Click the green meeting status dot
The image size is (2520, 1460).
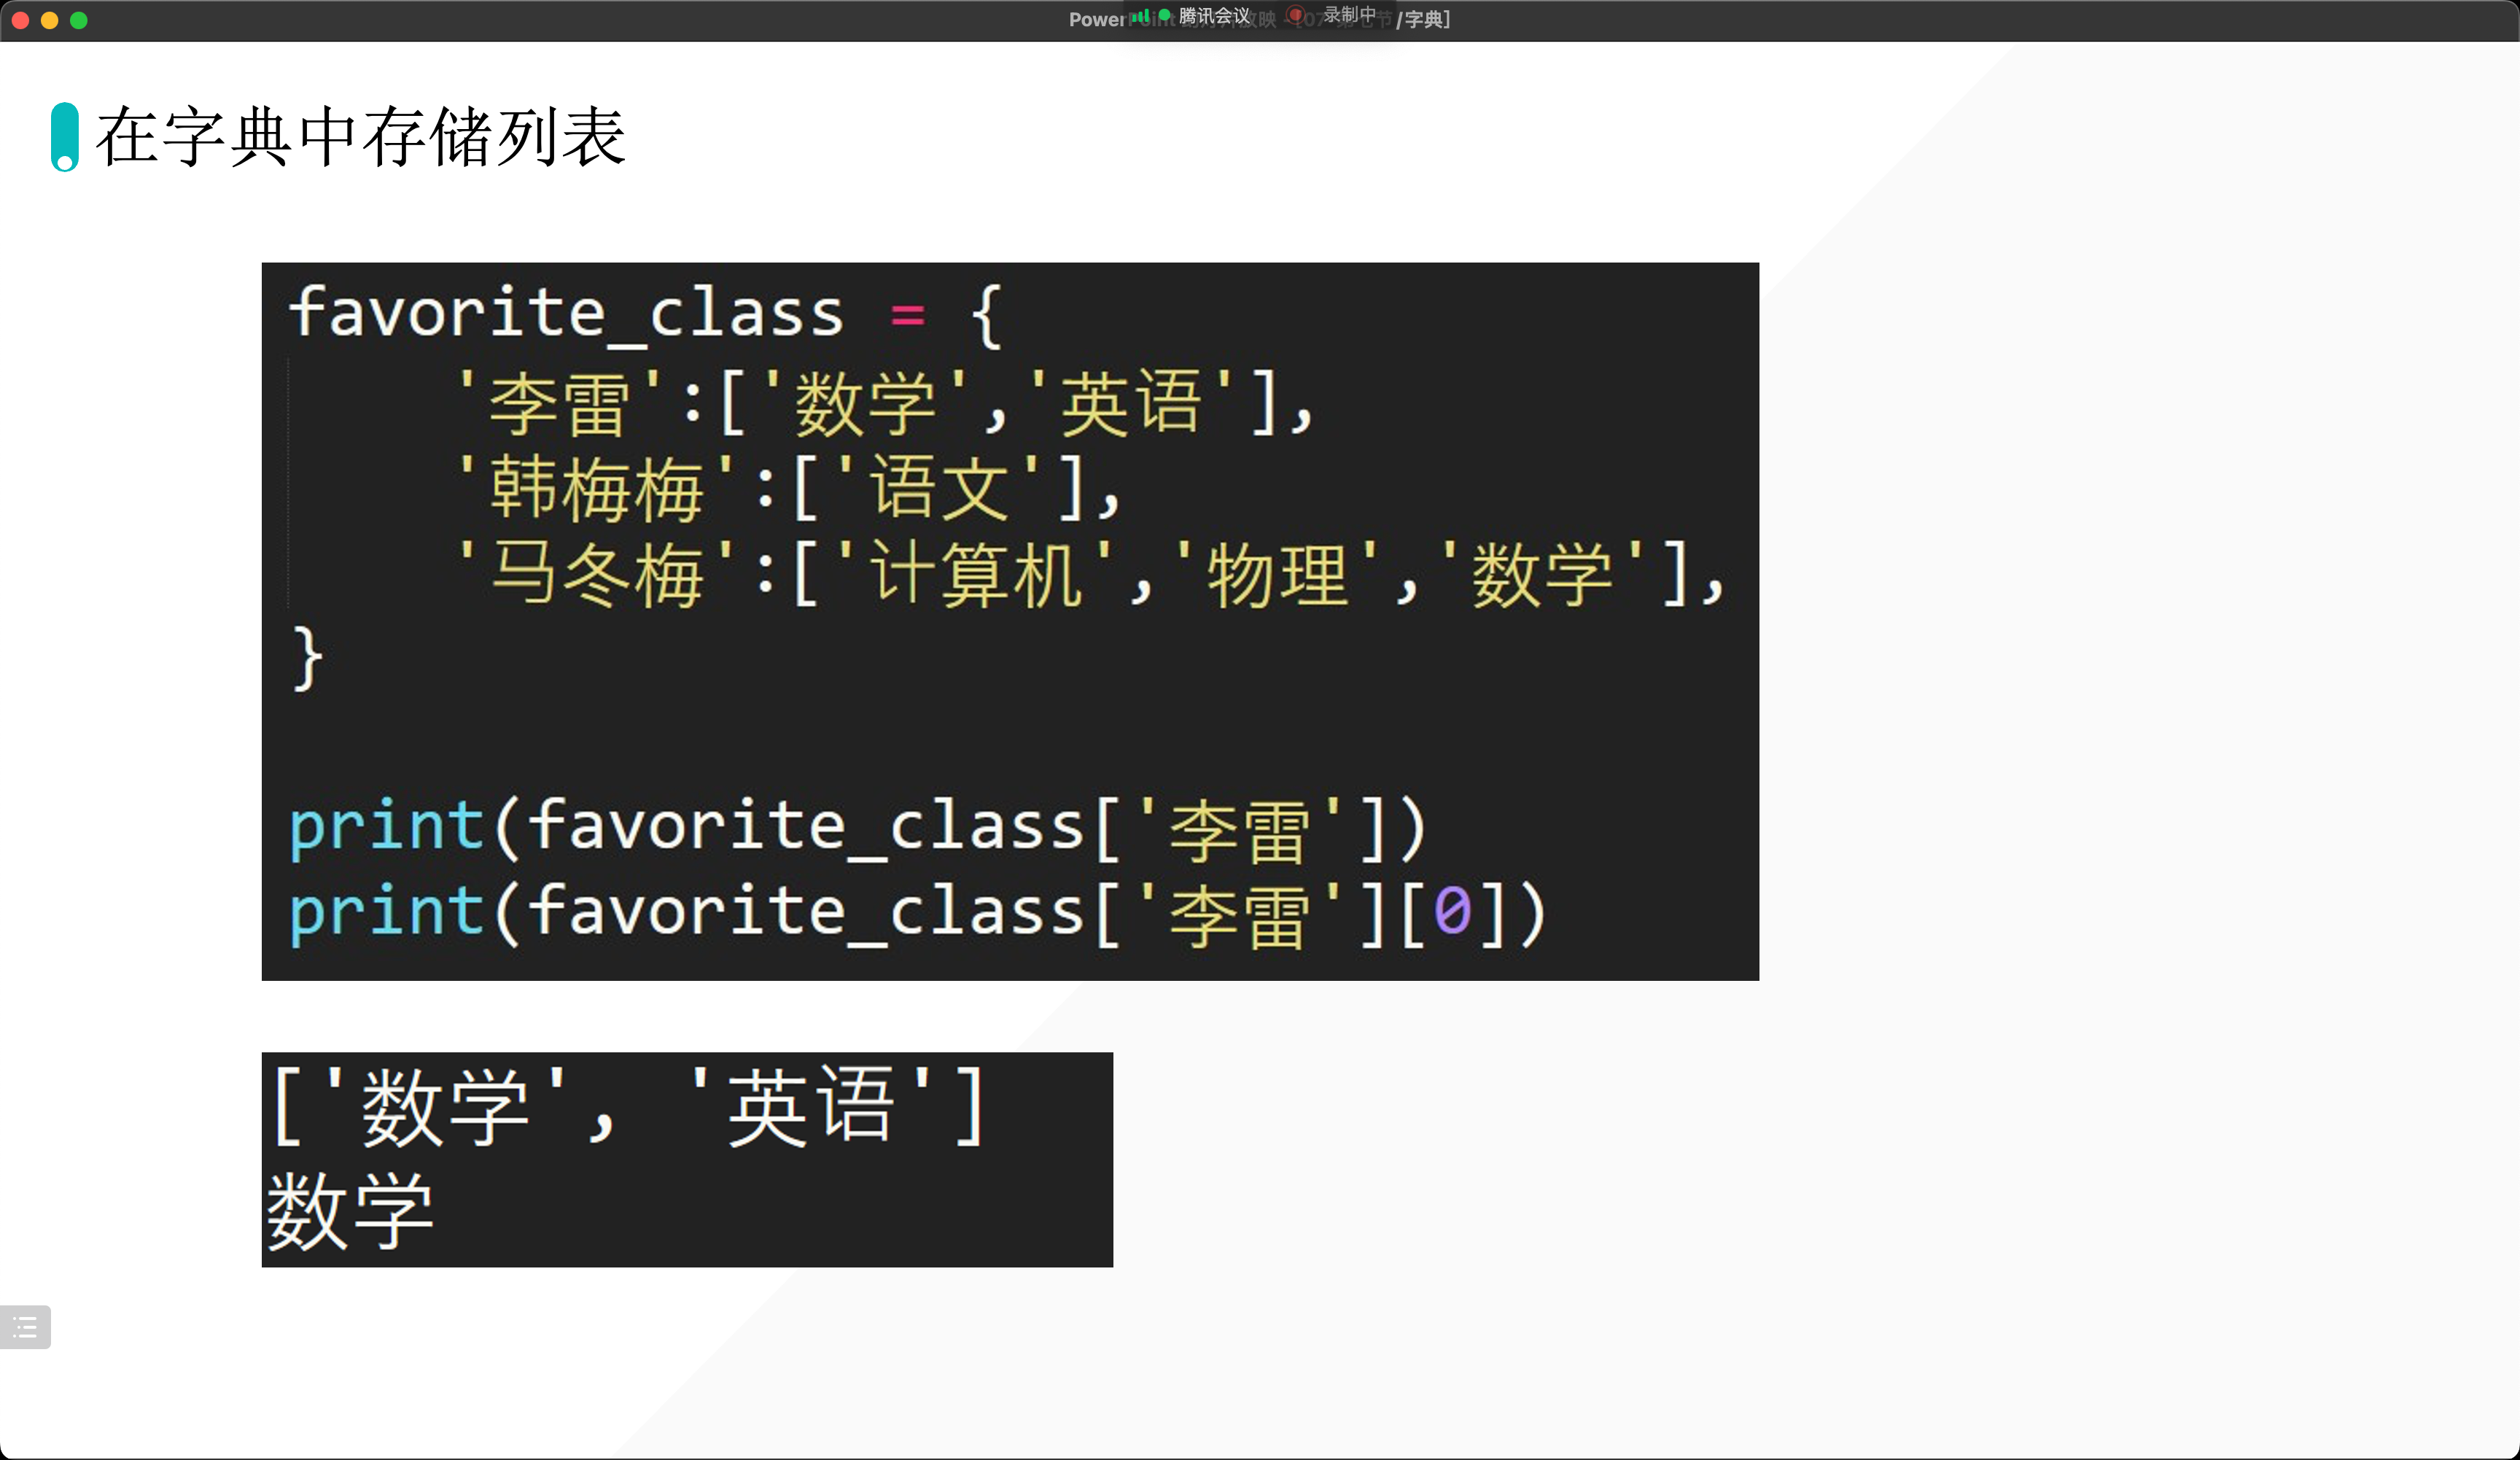point(1164,15)
